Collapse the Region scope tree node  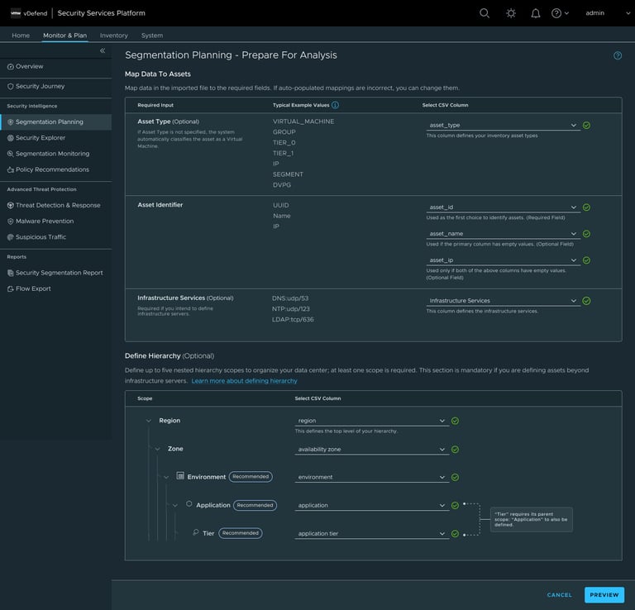pyautogui.click(x=149, y=421)
